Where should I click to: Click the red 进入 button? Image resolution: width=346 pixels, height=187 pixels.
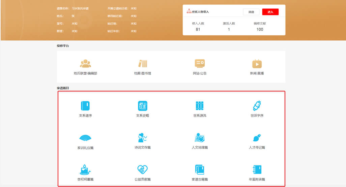pyautogui.click(x=270, y=12)
